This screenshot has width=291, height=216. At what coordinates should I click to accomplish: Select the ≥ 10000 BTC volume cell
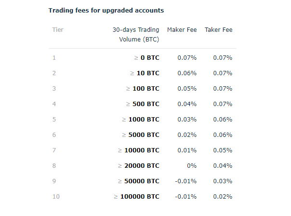point(138,150)
